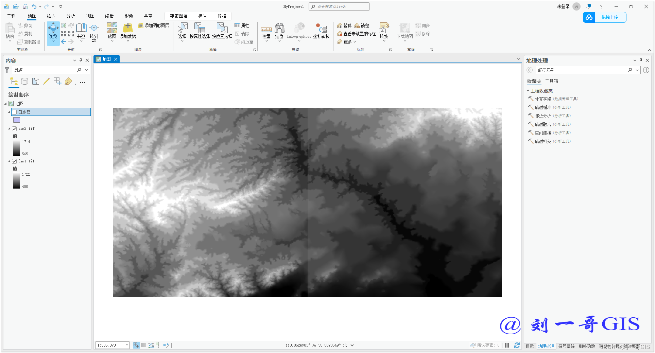Collapse the dem2.tif layer legend
This screenshot has height=353, width=655.
[x=9, y=129]
